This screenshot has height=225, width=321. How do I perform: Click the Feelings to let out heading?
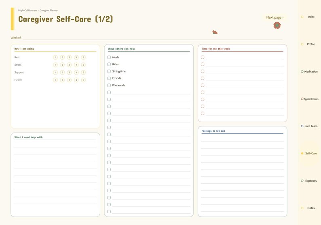click(213, 131)
